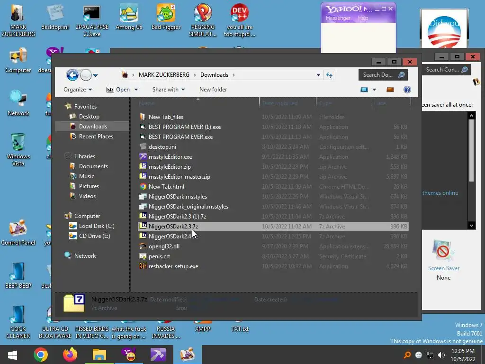Select the reshacker_setup.exe file

tap(173, 266)
